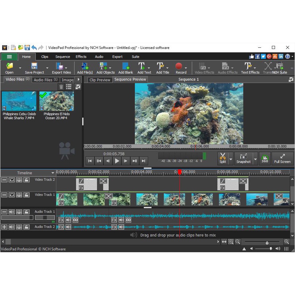Open the Effects ribbon tab

click(x=81, y=57)
